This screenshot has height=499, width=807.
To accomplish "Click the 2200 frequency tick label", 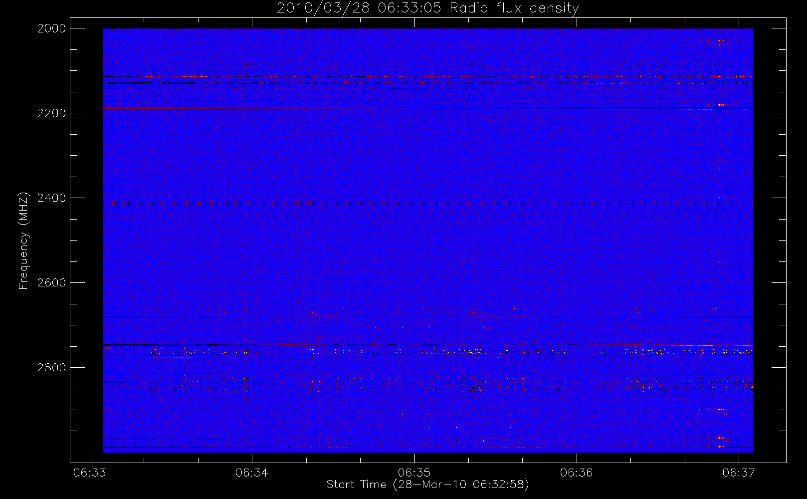I will point(52,113).
